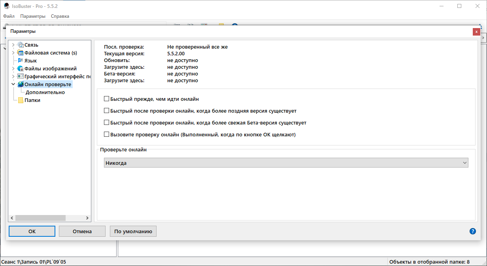
Task: Click the Онлайн проверьте globe icon
Action: point(21,85)
